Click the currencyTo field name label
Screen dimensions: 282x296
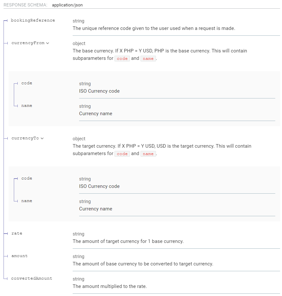25,138
